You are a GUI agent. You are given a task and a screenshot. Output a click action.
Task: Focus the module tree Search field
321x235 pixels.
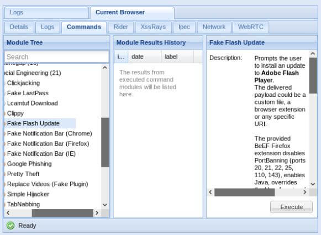(57, 57)
